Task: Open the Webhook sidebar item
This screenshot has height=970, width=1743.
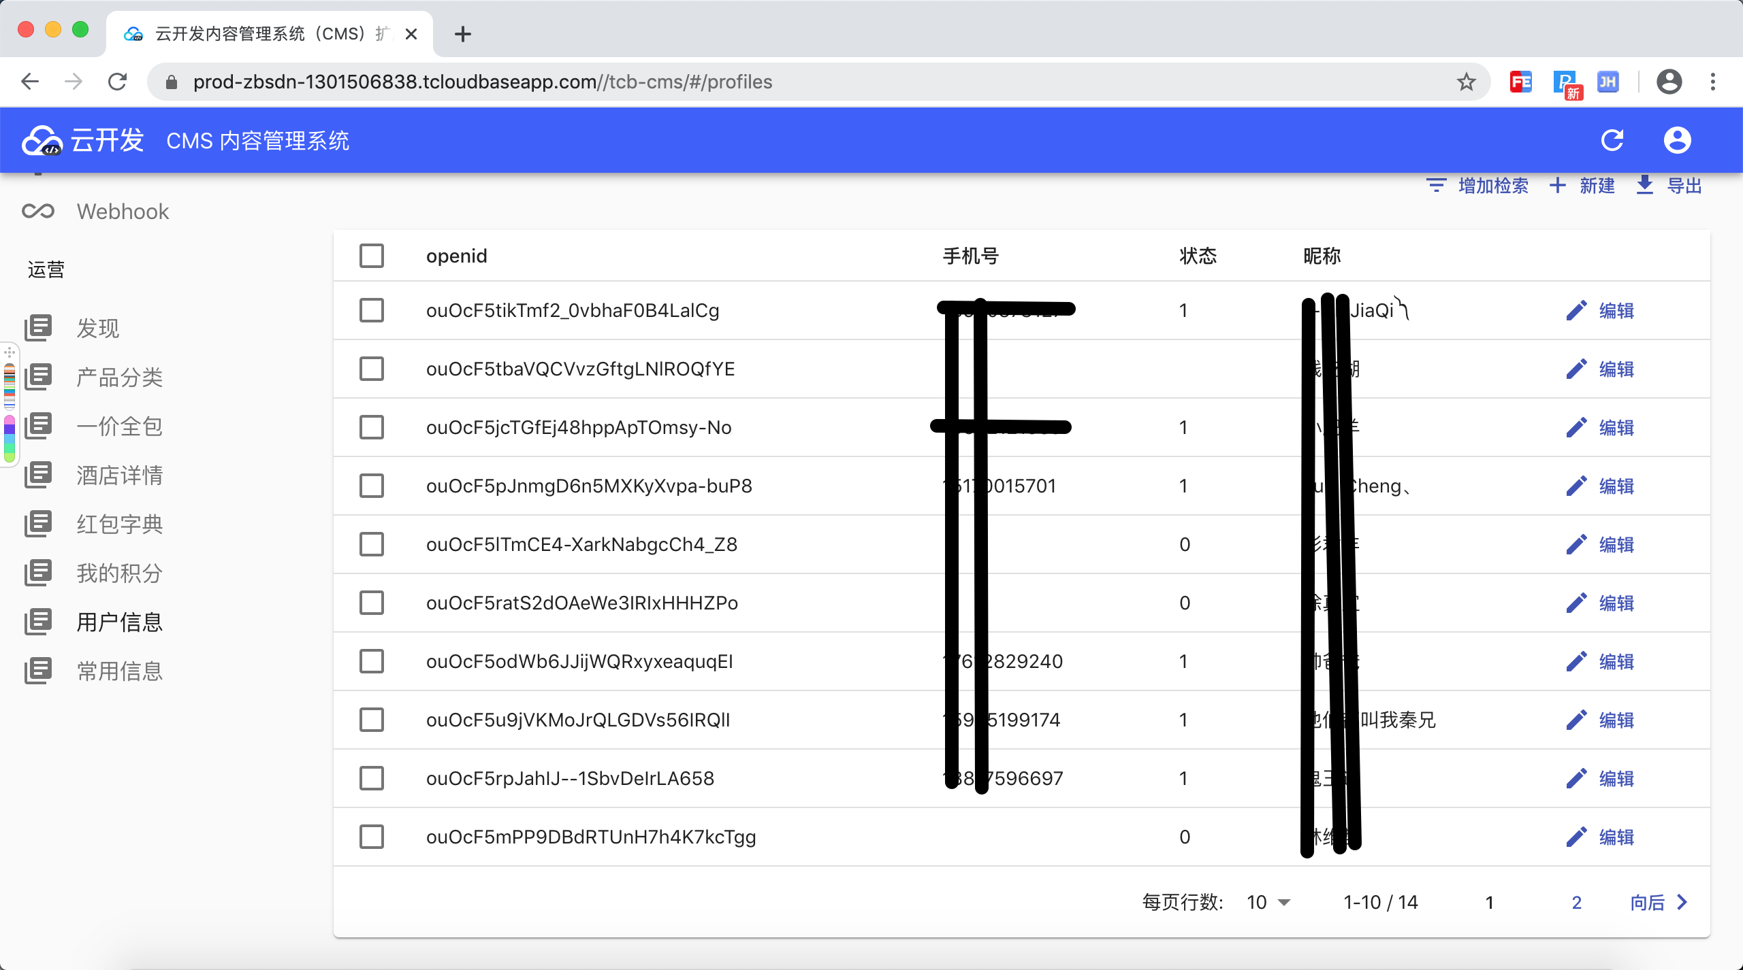Action: click(x=123, y=212)
